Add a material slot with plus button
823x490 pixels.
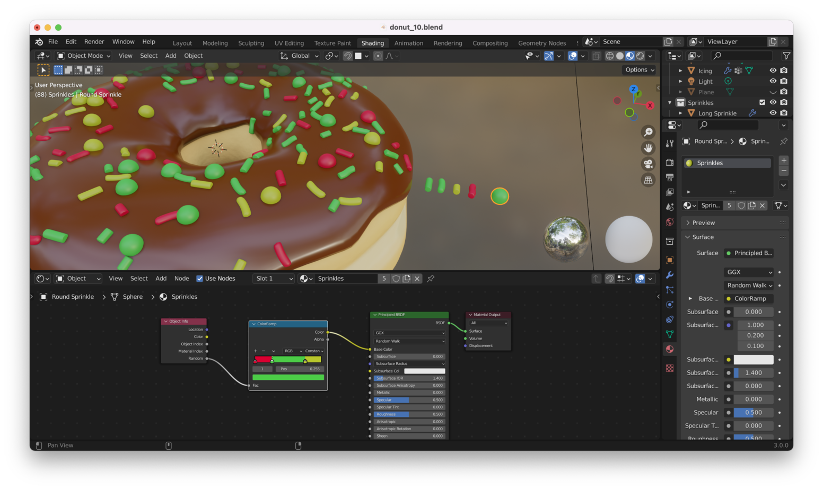[784, 161]
